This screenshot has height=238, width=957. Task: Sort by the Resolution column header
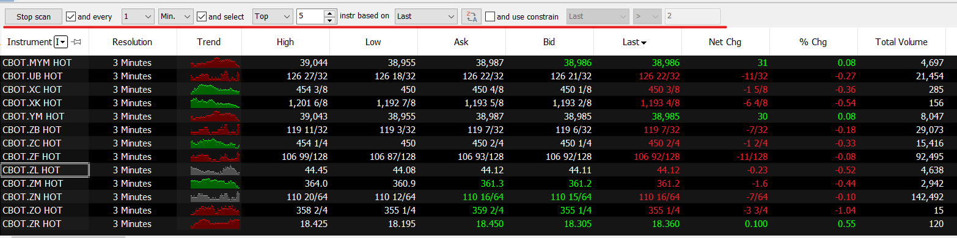[133, 42]
